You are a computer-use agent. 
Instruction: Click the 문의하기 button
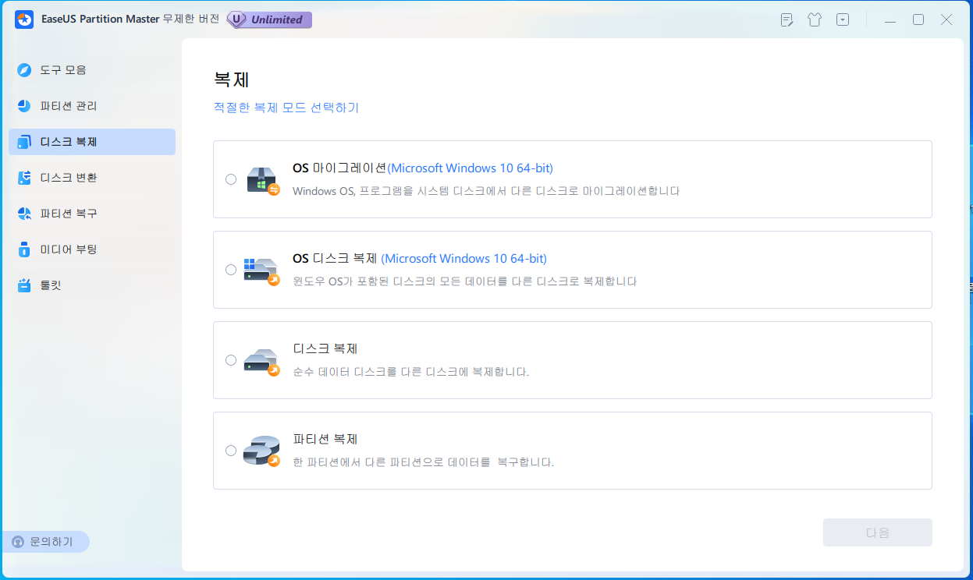[47, 542]
